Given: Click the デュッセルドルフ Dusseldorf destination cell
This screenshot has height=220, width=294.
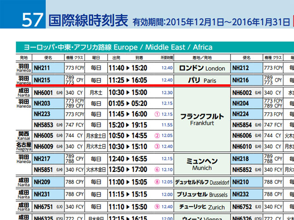Looking at the screenshot, I should tap(202, 182).
